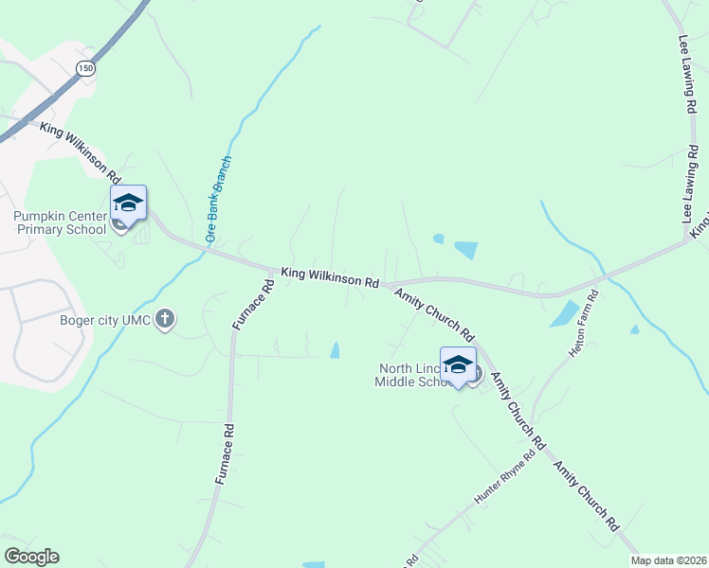Click the upper Lee Lawing Rd label

688,74
